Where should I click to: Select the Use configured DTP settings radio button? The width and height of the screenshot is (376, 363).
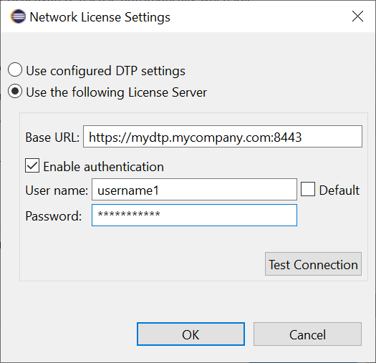pos(15,69)
